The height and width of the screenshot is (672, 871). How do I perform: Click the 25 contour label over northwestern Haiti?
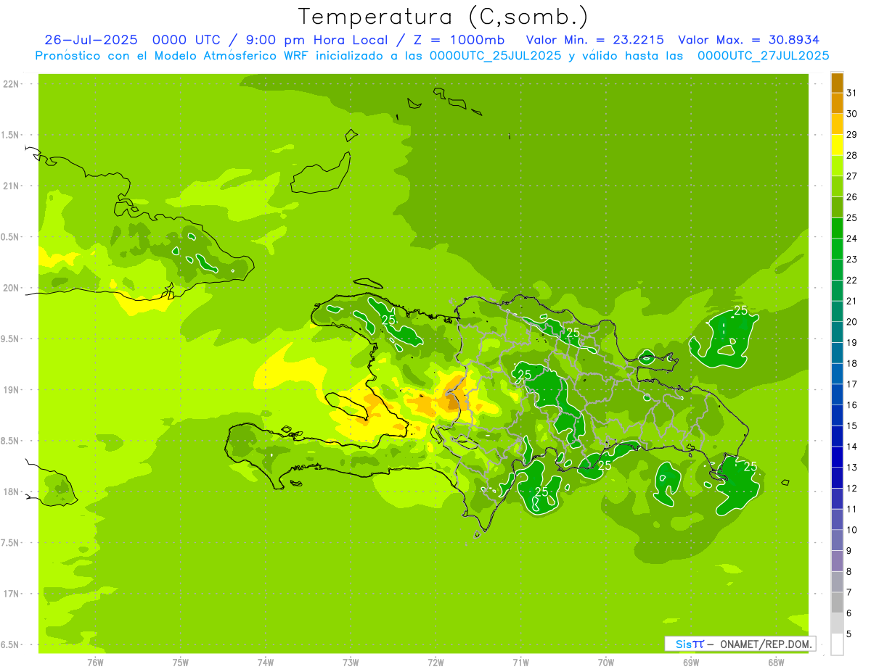click(x=388, y=320)
